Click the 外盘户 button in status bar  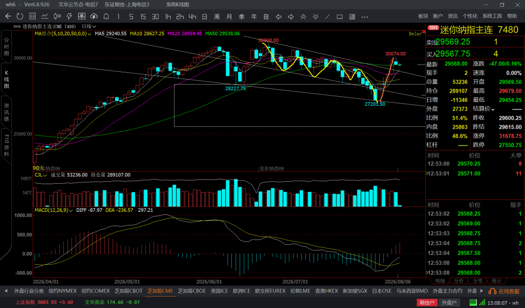(x=449, y=302)
